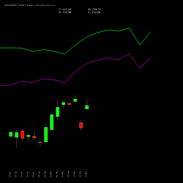Select the high value H: 130.75
This screenshot has width=183, height=183.
pyautogui.click(x=94, y=10)
